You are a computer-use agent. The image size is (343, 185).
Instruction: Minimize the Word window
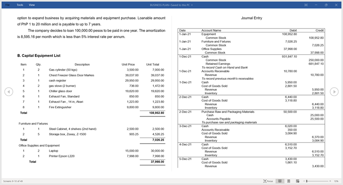[316, 5]
